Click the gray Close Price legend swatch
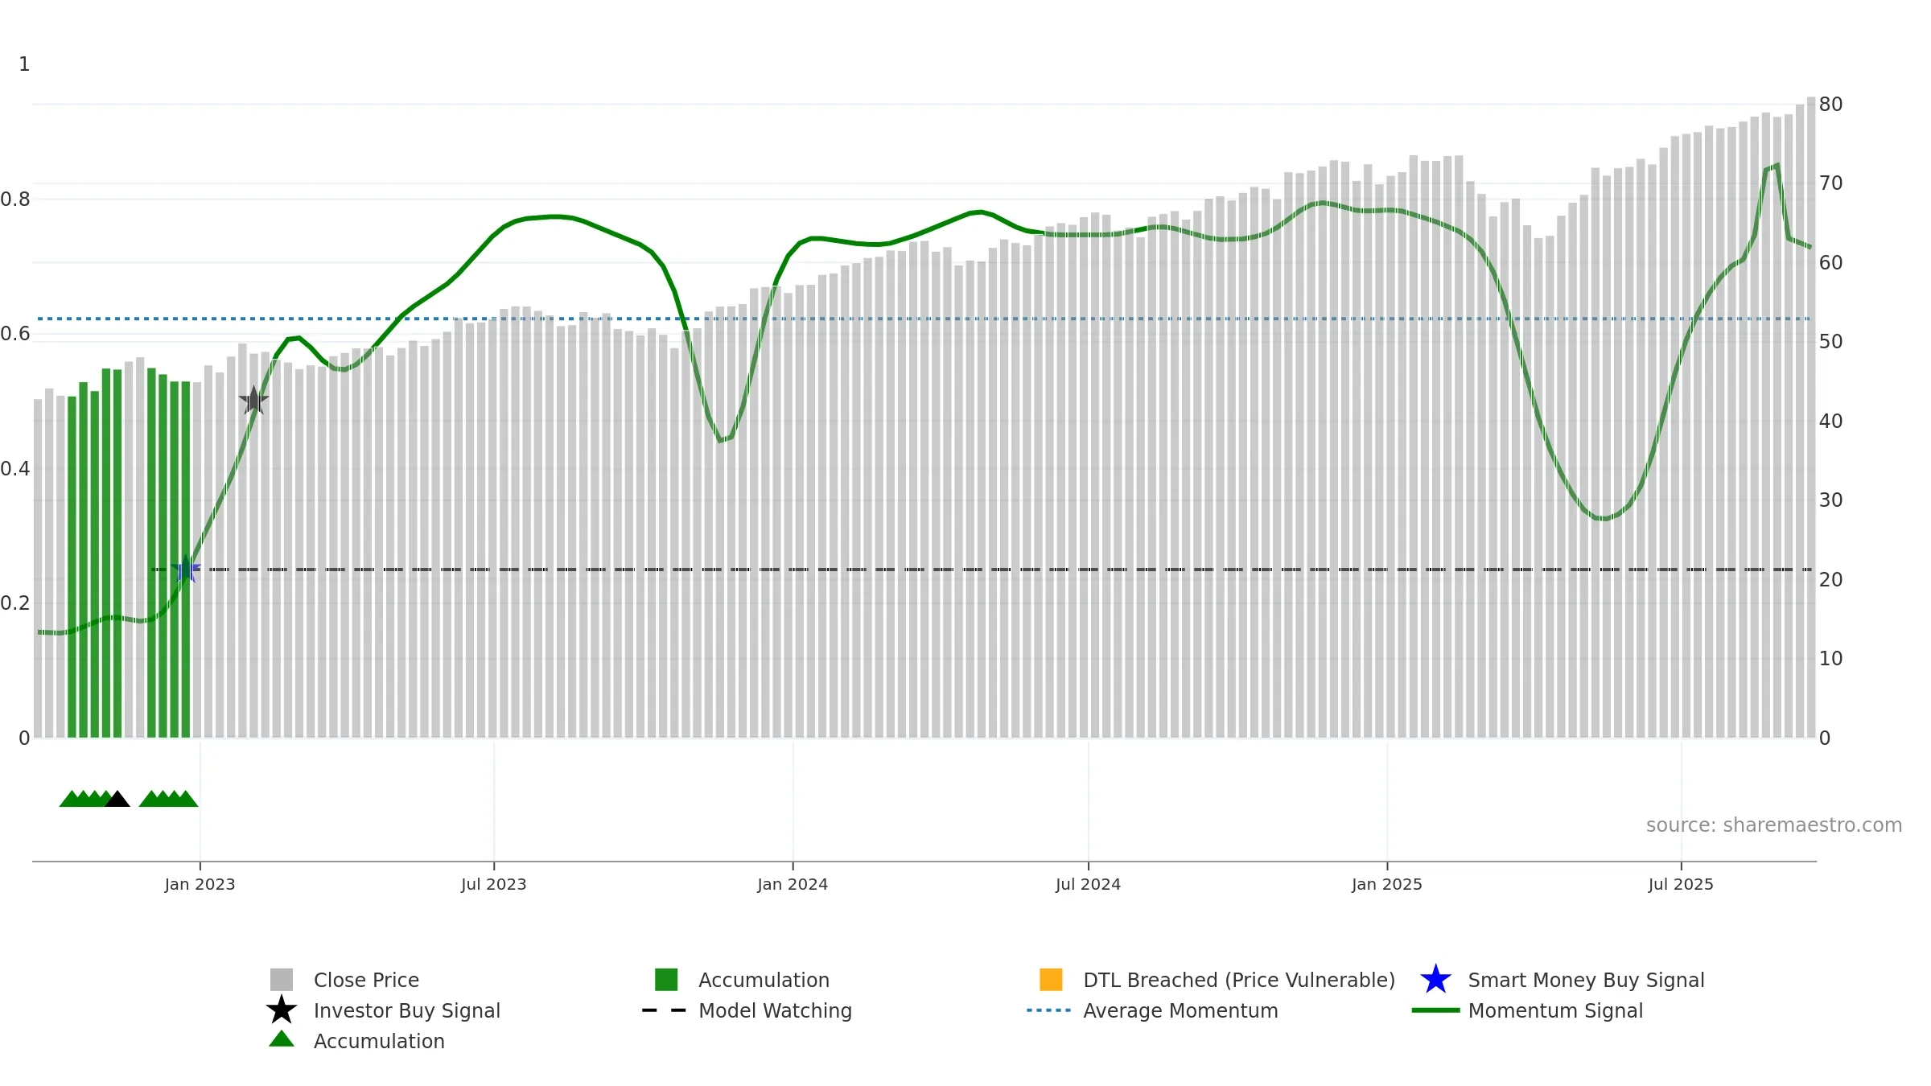 coord(281,980)
